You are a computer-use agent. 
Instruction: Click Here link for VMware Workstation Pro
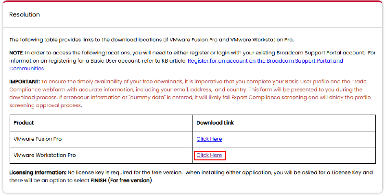coord(209,155)
